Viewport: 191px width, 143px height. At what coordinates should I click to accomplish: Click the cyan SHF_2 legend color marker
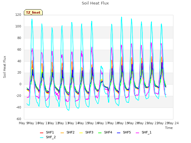pos(42,138)
